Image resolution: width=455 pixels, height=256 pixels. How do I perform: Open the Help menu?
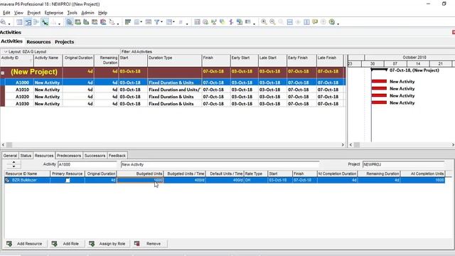pos(102,13)
